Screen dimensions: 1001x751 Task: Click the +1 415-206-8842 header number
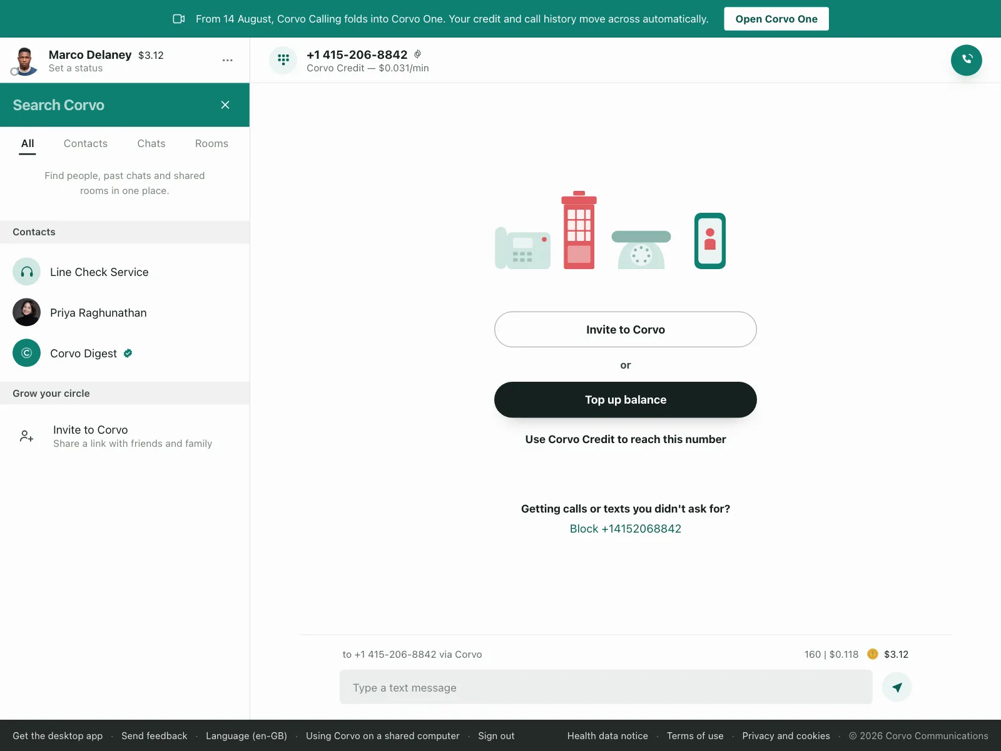pyautogui.click(x=357, y=54)
